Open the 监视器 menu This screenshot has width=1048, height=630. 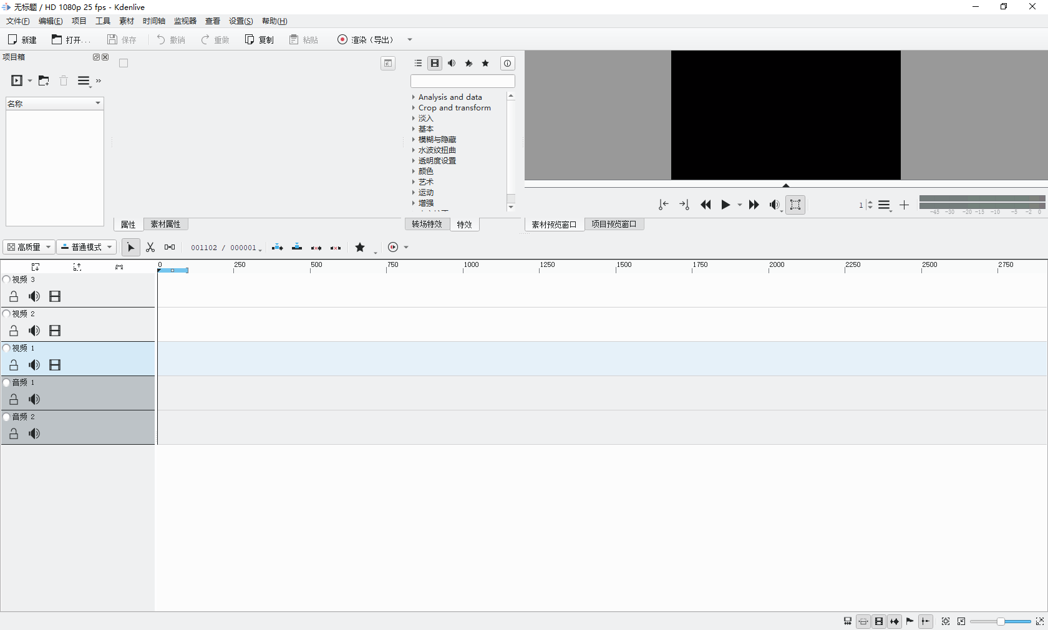[185, 21]
